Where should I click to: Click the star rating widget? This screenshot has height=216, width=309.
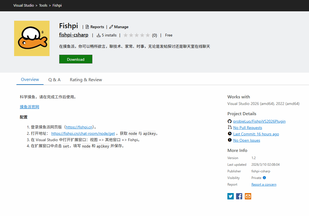pos(137,35)
